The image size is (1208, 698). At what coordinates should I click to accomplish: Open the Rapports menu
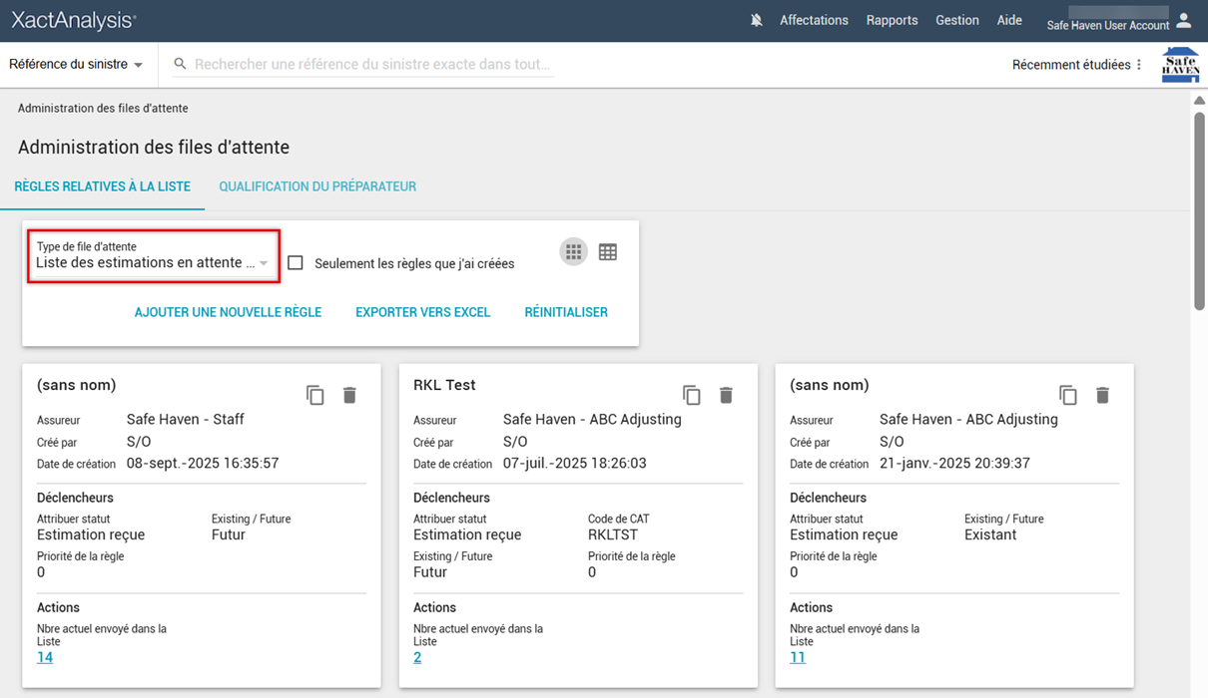892,20
